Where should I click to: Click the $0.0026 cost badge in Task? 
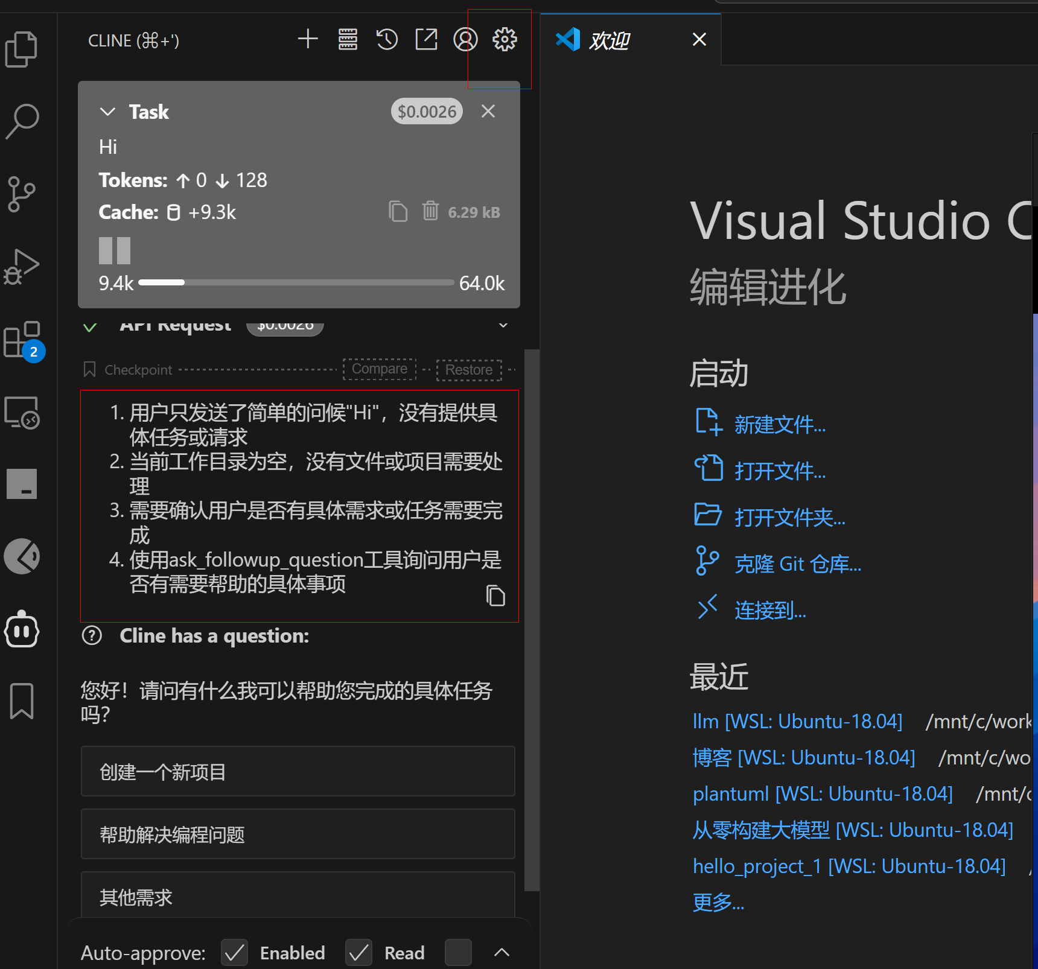click(427, 112)
